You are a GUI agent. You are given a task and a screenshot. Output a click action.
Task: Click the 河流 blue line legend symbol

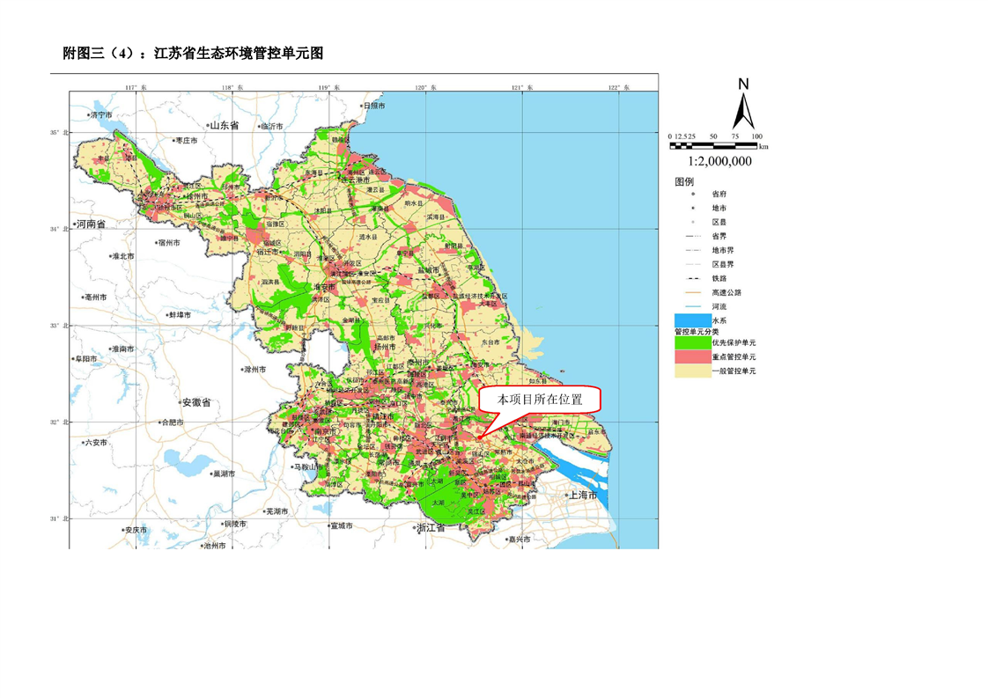coord(692,306)
